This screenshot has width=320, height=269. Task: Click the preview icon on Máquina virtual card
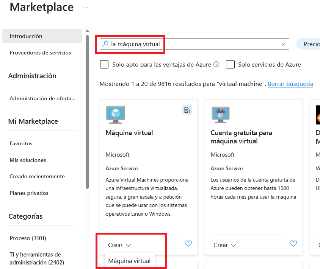[x=187, y=109]
